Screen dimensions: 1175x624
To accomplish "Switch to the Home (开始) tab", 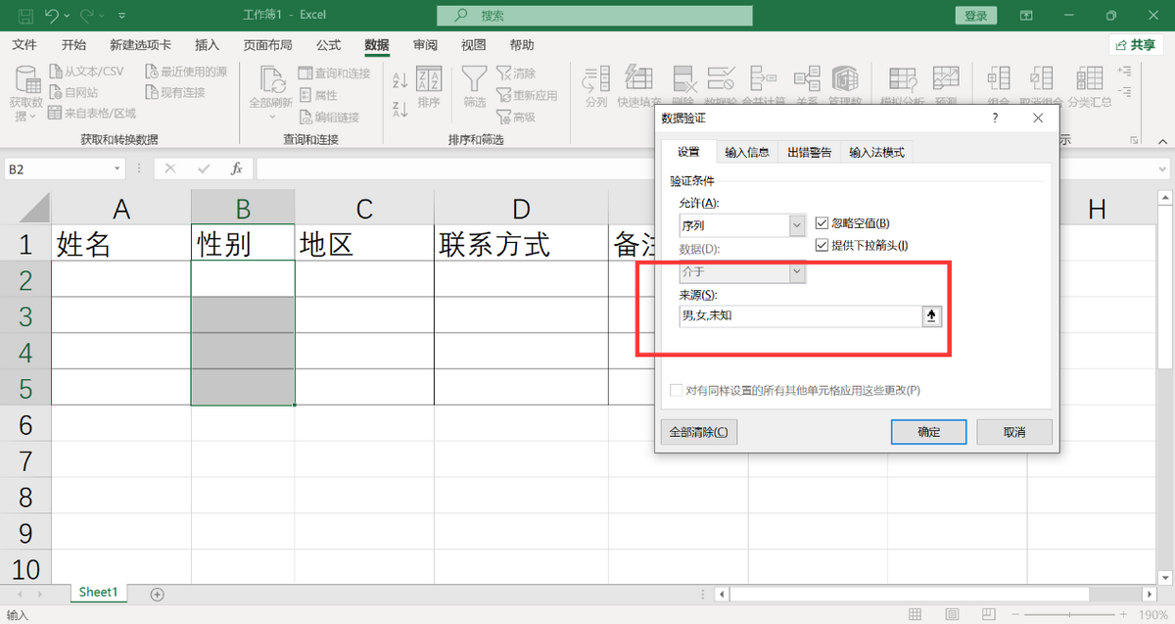I will click(x=73, y=45).
